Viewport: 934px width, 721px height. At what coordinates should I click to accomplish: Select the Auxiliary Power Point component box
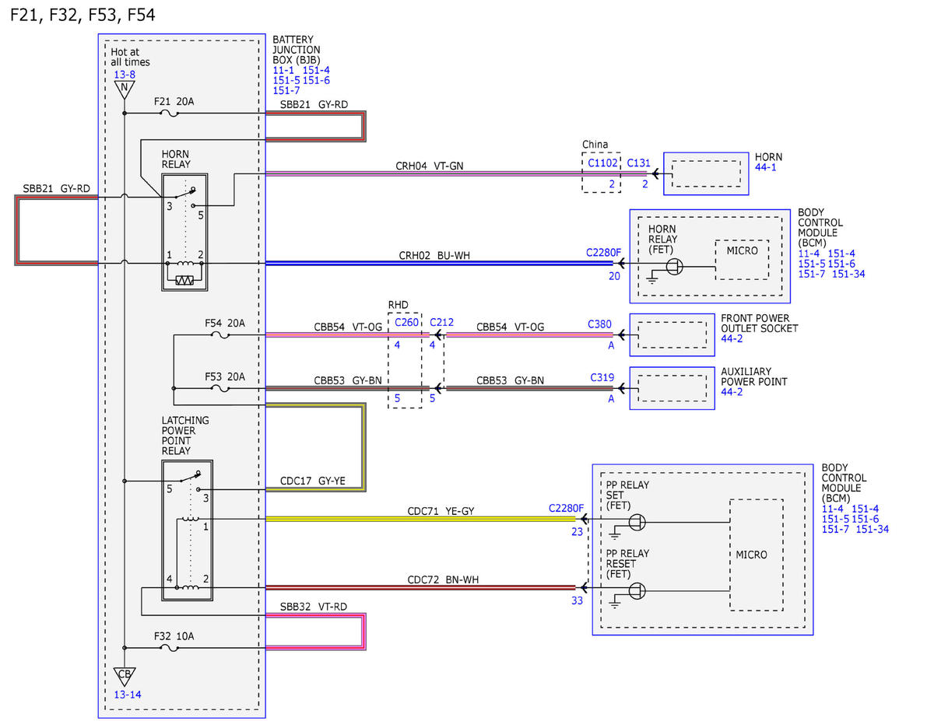coord(672,388)
